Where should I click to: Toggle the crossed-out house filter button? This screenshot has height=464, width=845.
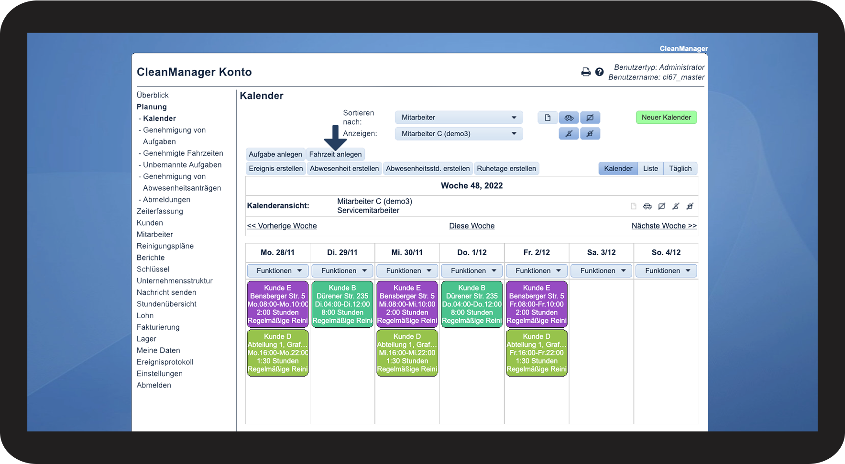590,134
